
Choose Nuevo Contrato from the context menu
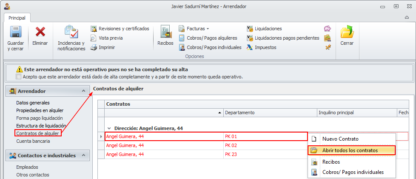point(351,139)
